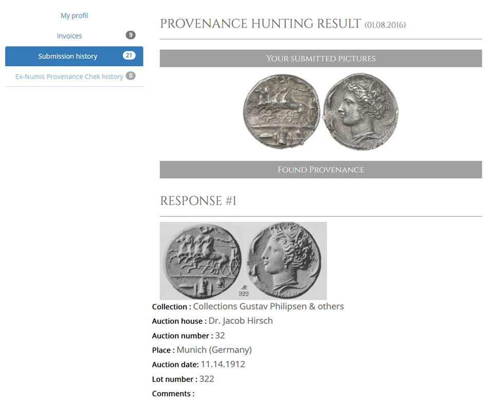
Task: Click the Your Submitted Pictures header bar
Action: click(x=321, y=58)
